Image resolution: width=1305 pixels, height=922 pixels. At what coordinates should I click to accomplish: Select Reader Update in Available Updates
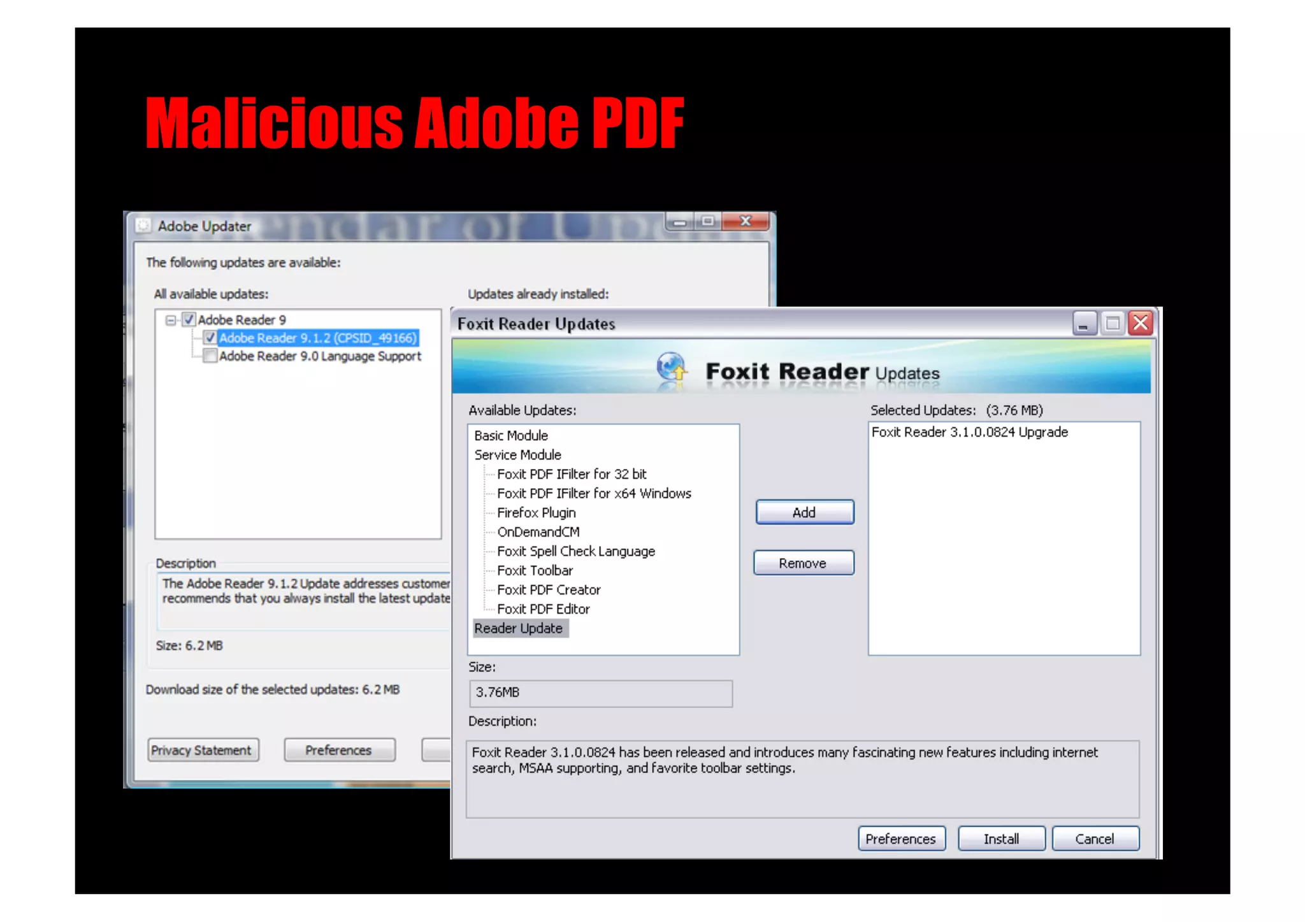point(520,628)
